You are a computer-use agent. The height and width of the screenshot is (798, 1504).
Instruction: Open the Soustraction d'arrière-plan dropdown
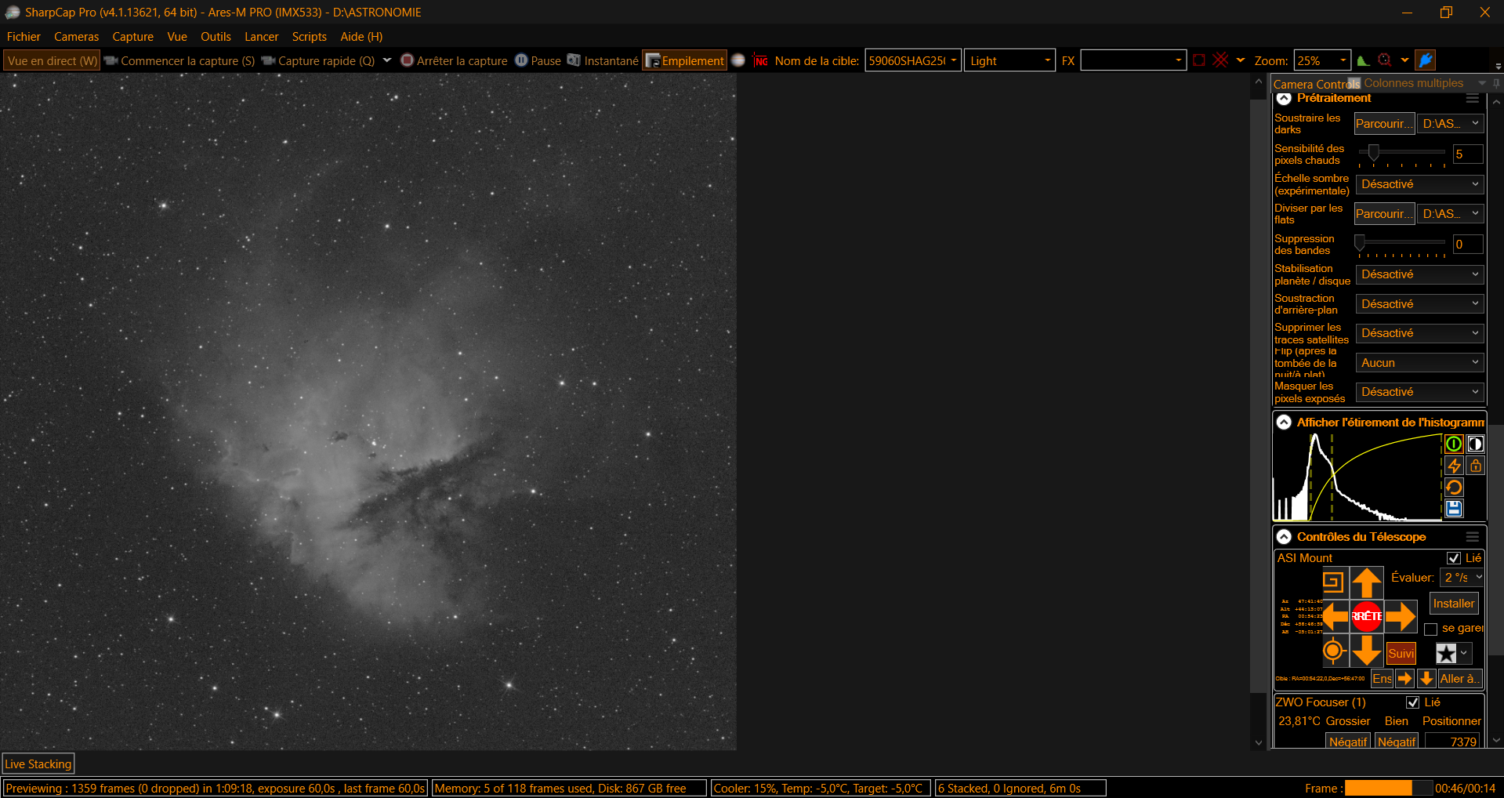coord(1420,304)
